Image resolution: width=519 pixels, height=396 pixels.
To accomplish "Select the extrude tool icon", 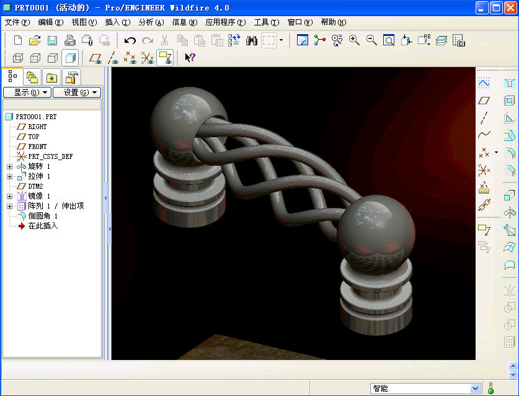I will pyautogui.click(x=510, y=195).
